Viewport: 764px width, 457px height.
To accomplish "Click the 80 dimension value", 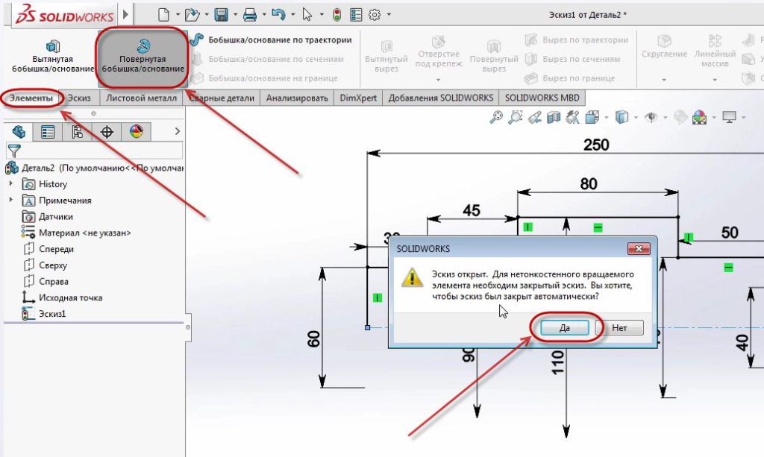I will (589, 184).
